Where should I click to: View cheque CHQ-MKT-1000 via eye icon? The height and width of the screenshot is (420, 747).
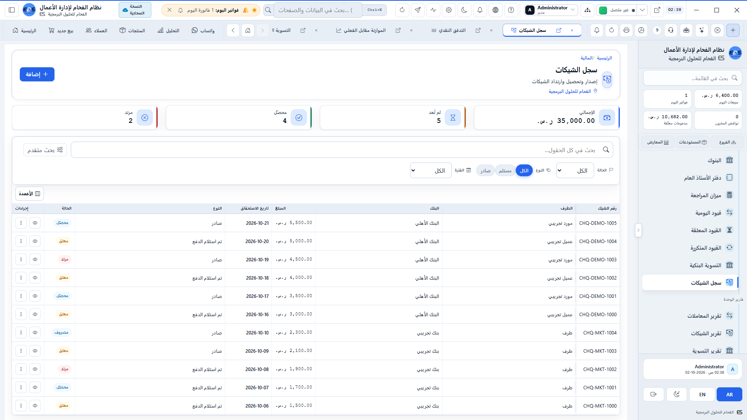[x=35, y=406]
